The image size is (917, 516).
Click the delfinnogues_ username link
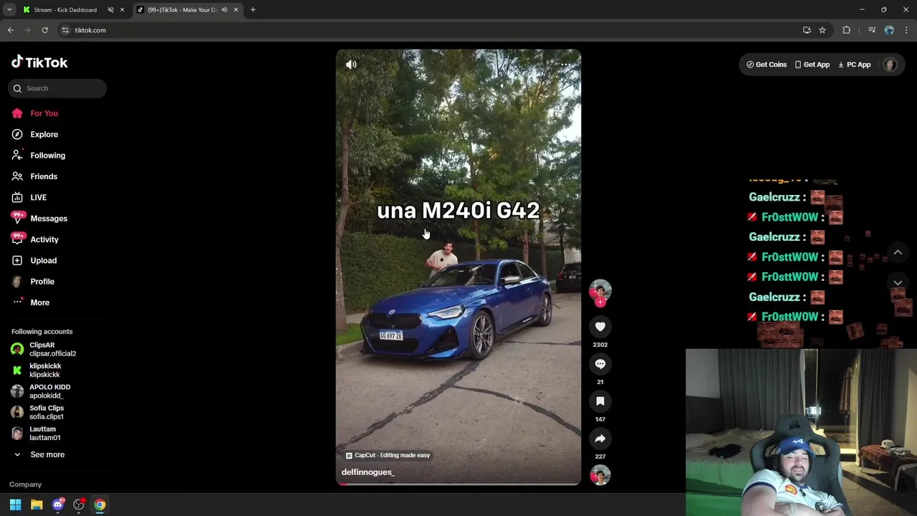(x=368, y=472)
